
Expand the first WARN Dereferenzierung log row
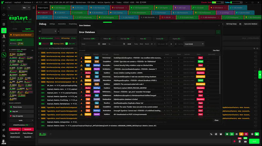[39, 53]
